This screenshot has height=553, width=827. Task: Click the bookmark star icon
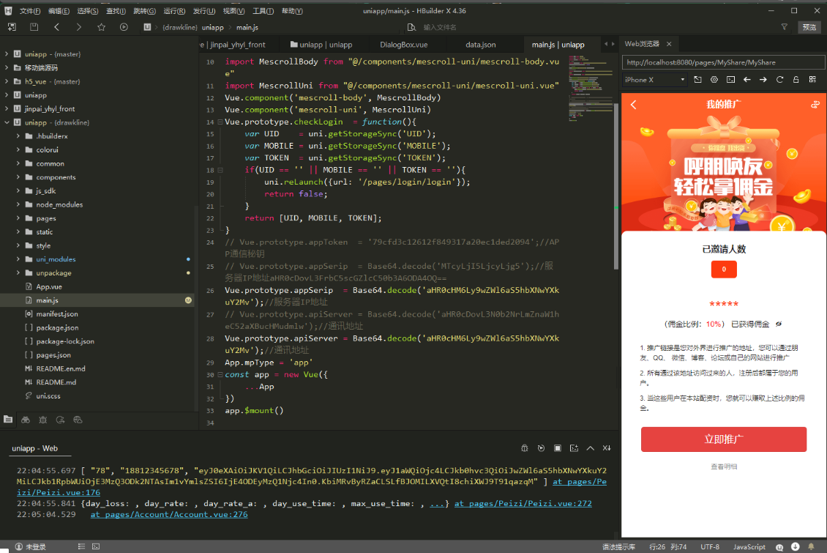101,27
